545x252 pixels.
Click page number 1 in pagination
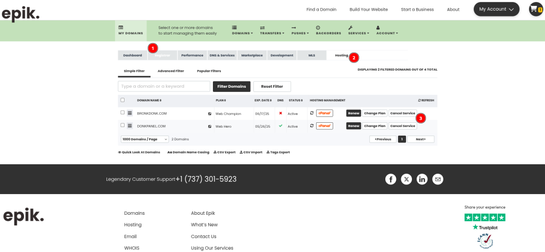(402, 139)
